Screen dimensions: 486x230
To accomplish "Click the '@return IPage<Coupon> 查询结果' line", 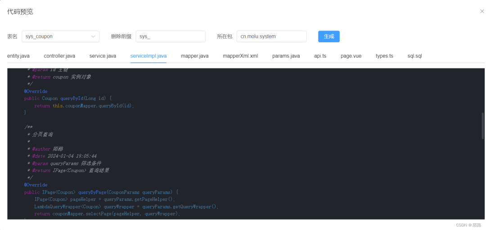I will point(68,170).
